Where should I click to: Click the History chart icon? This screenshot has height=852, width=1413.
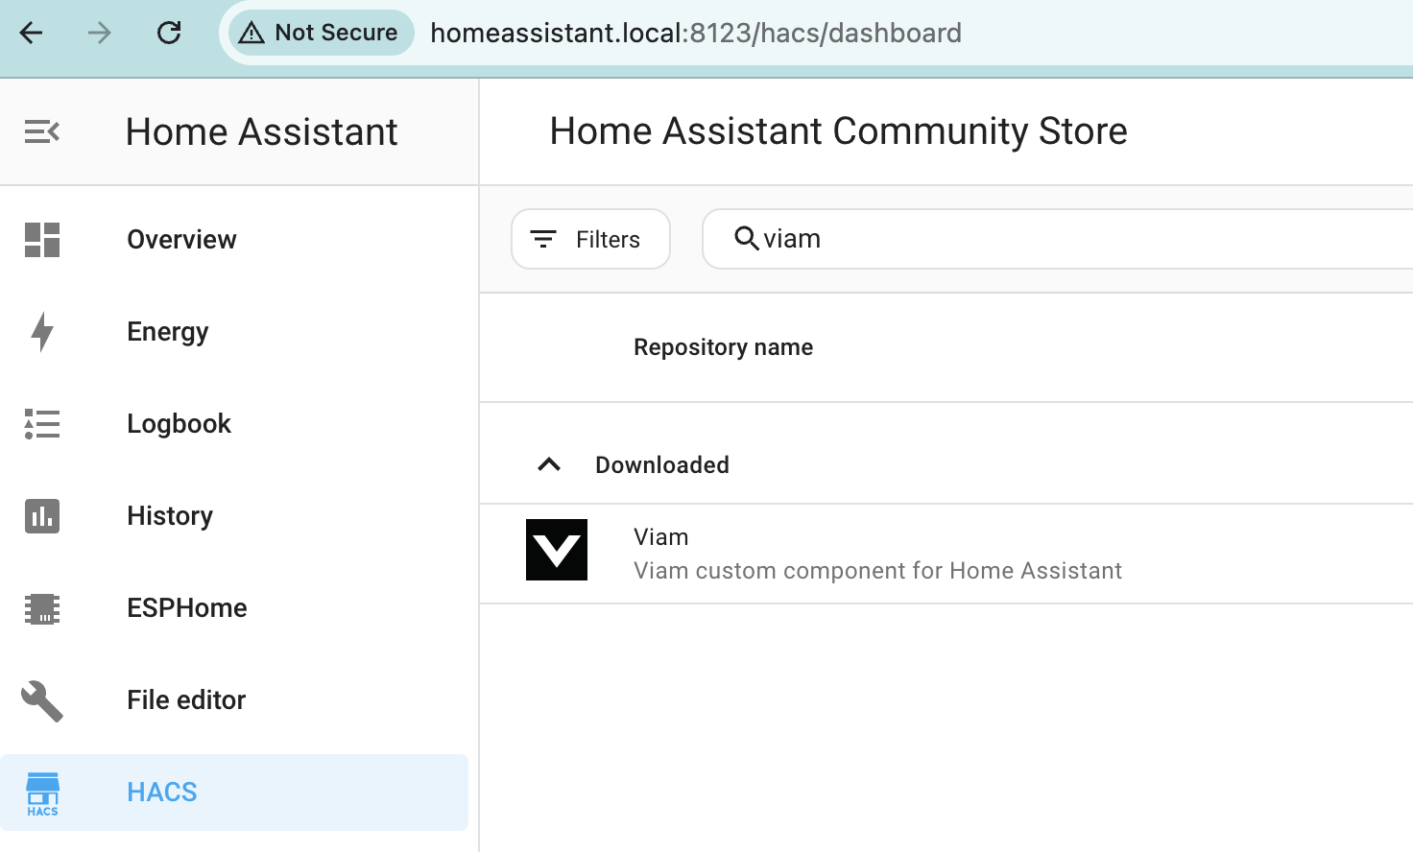[42, 516]
